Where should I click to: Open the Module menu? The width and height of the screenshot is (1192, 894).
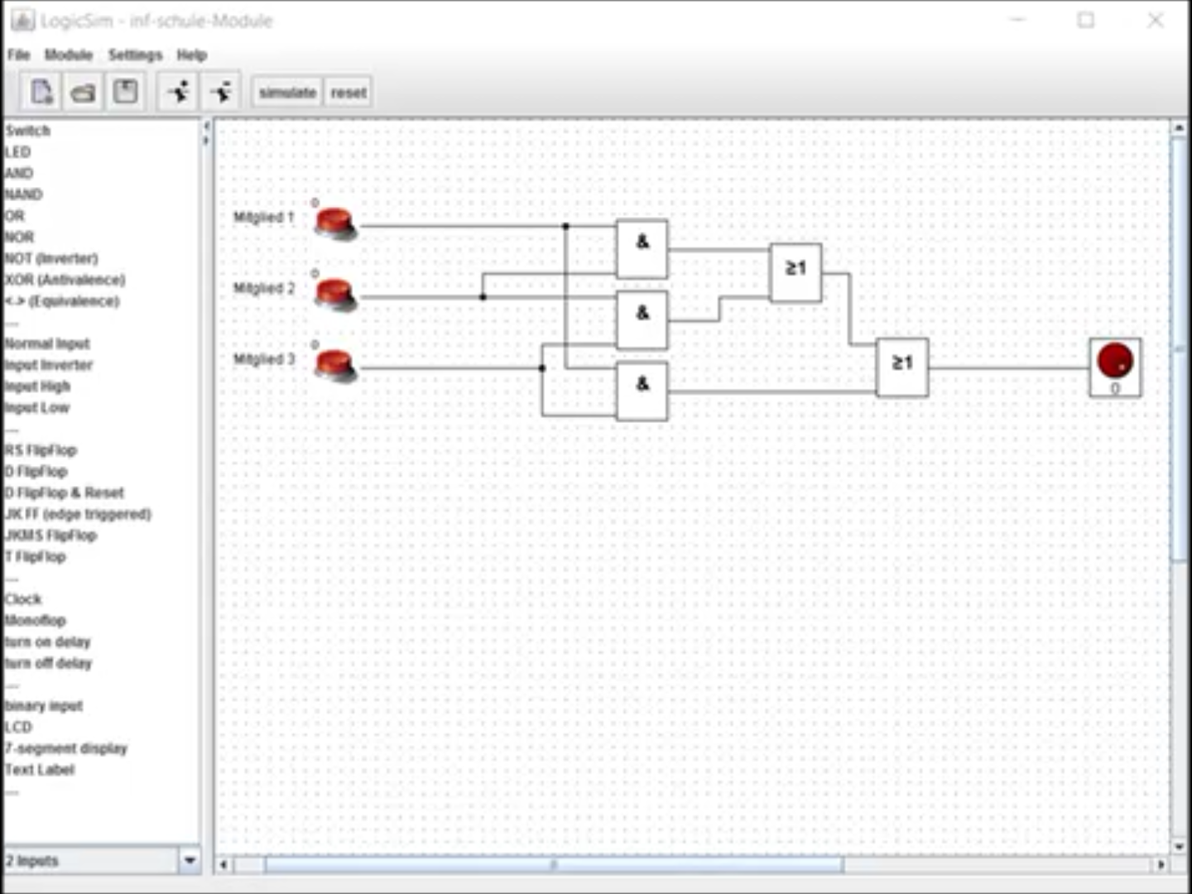coord(68,55)
